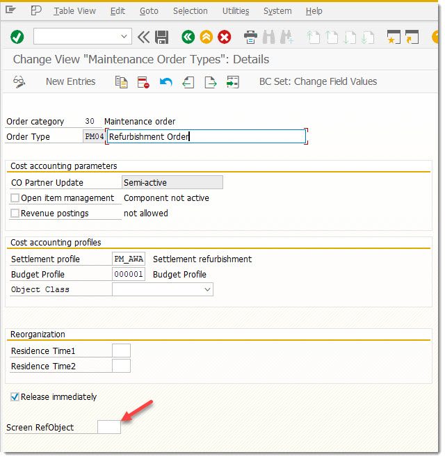Click the Screen RefObject input field
This screenshot has height=459, width=445.
click(x=109, y=427)
